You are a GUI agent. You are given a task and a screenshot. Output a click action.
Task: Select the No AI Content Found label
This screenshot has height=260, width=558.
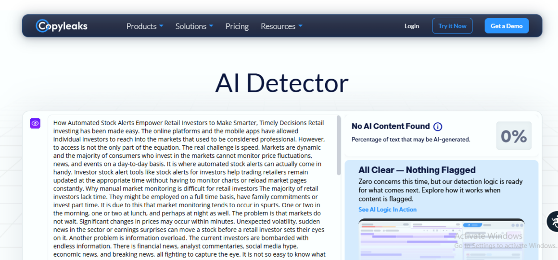(391, 126)
